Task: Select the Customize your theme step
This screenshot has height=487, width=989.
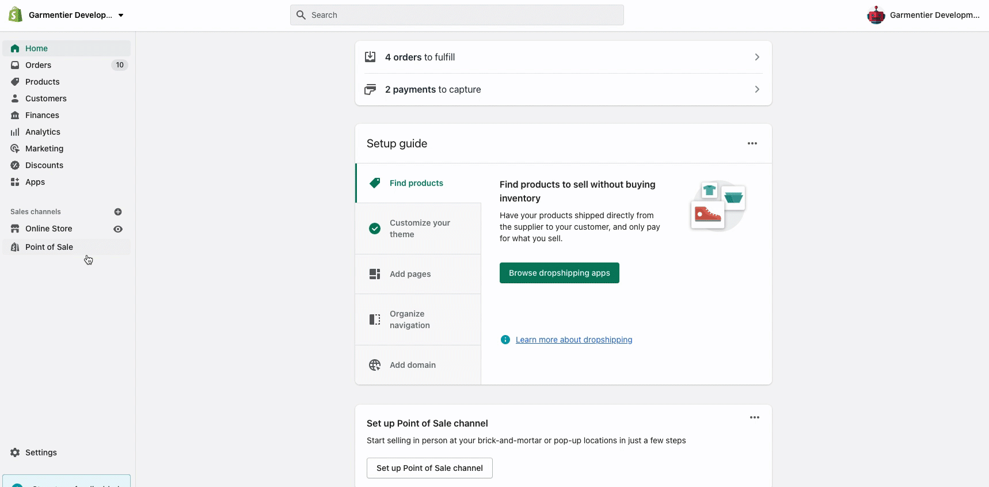Action: 419,229
